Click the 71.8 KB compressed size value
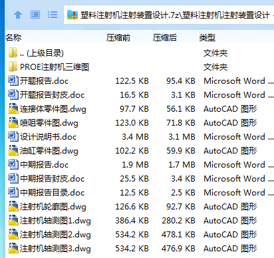 point(181,123)
